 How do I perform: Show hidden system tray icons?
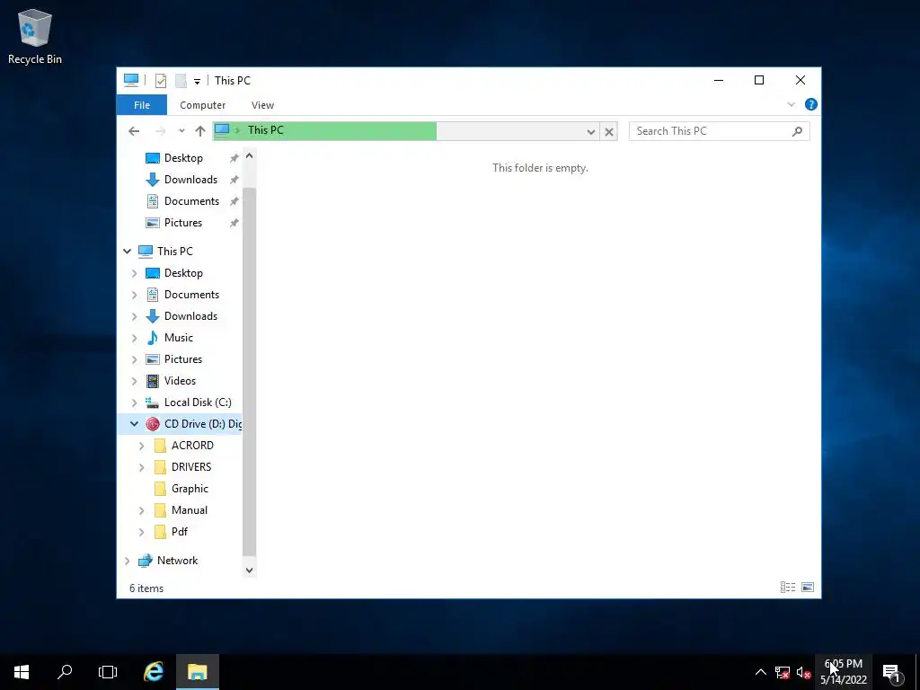pyautogui.click(x=760, y=672)
